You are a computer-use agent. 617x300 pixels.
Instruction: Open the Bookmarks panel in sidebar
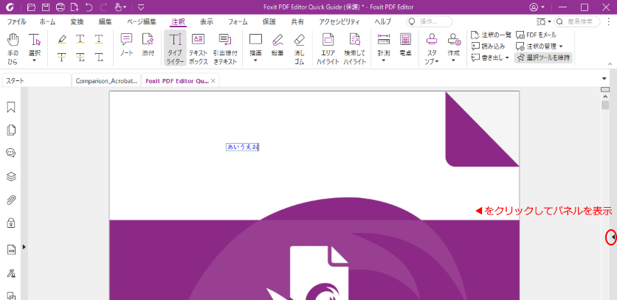point(11,108)
